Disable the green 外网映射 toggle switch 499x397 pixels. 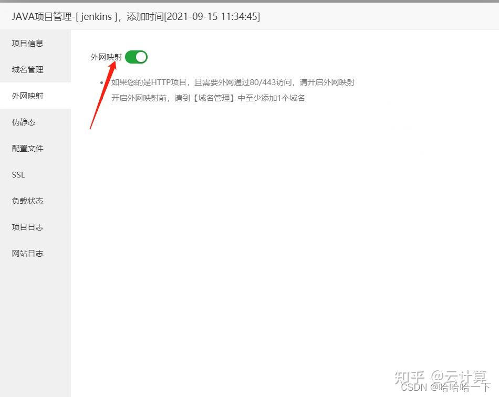(x=136, y=57)
